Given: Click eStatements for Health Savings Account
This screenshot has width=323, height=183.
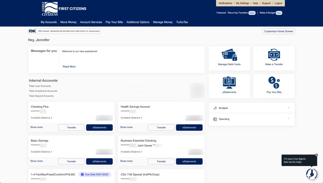Looking at the screenshot, I should click(189, 127).
